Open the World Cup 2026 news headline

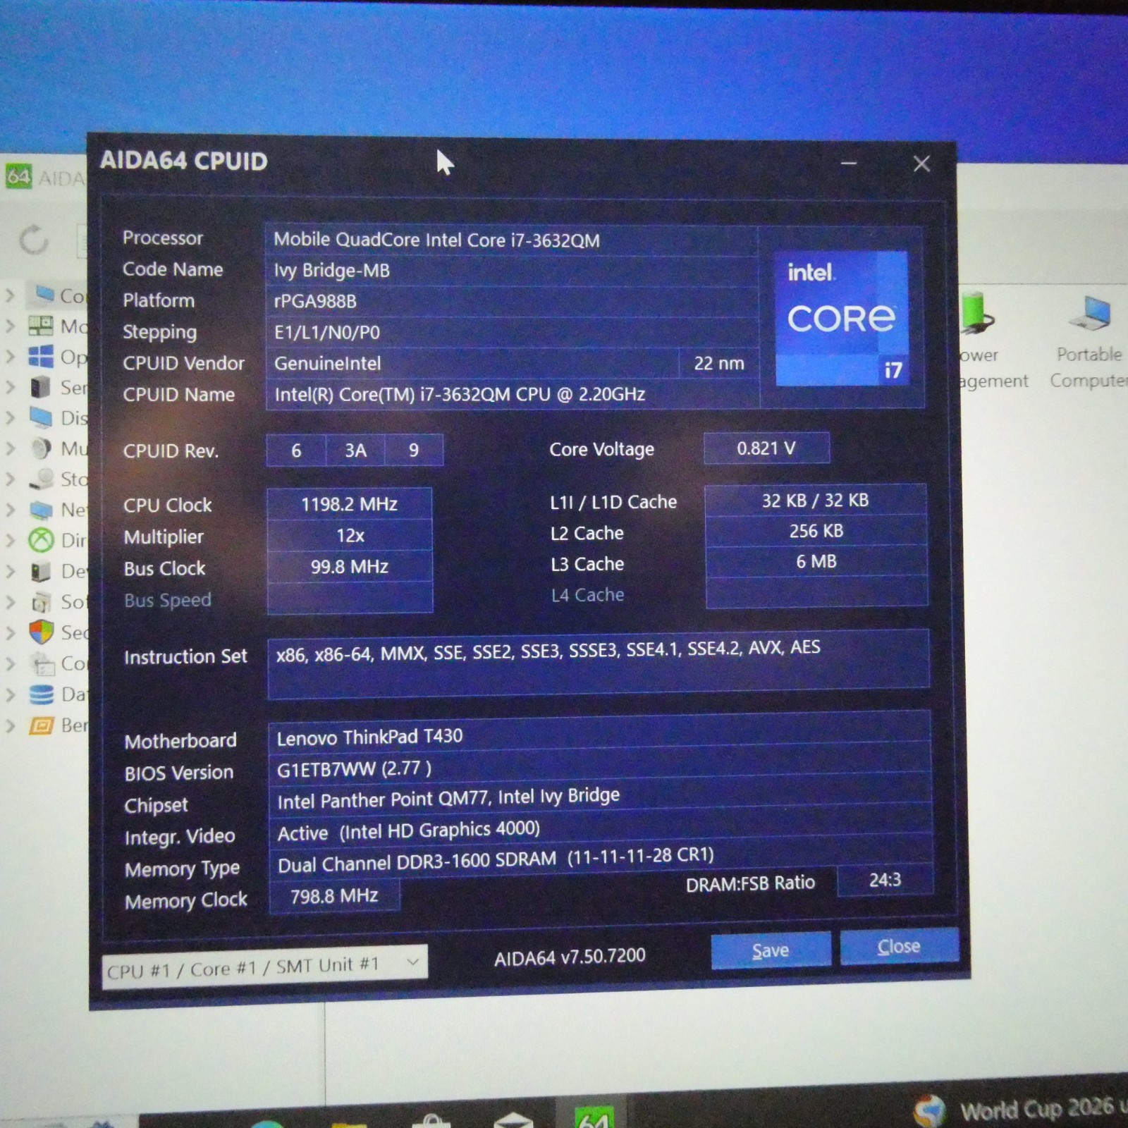1043,1108
